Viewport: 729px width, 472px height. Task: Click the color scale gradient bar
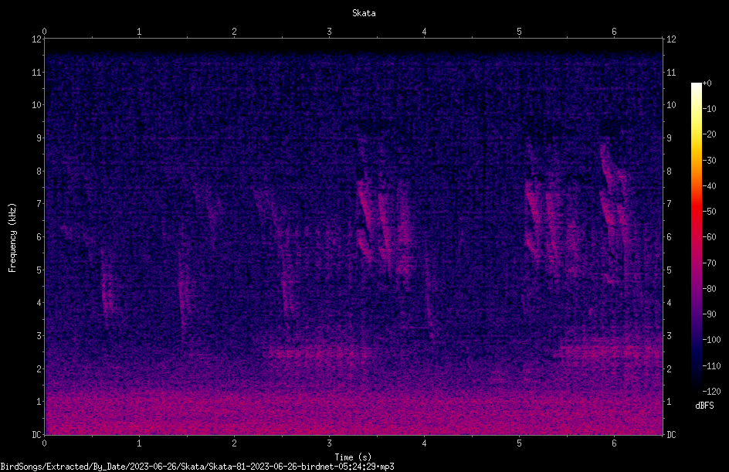(696, 237)
